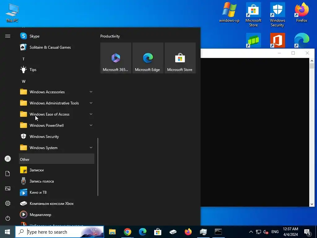Screen dimensions: 317x238
Task: Open the Tips app
Action: pos(57,70)
